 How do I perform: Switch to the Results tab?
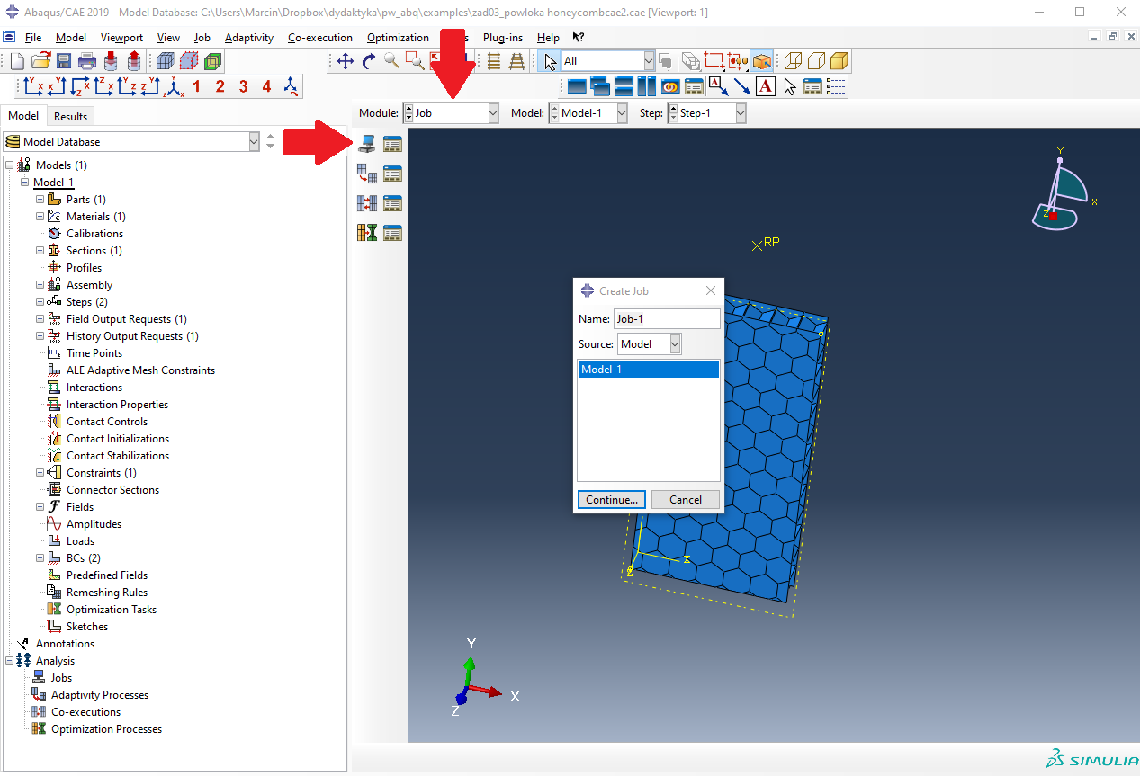(x=70, y=116)
